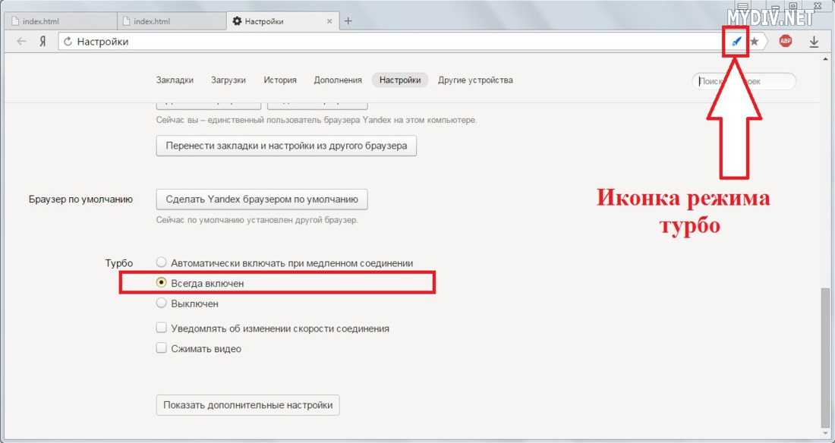Go back with the left arrow
This screenshot has height=443, width=835.
tap(21, 41)
